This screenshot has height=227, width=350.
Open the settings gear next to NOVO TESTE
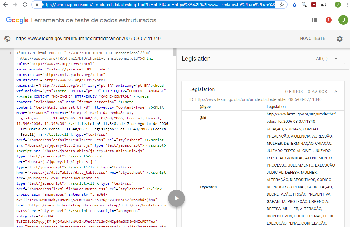coord(340,39)
